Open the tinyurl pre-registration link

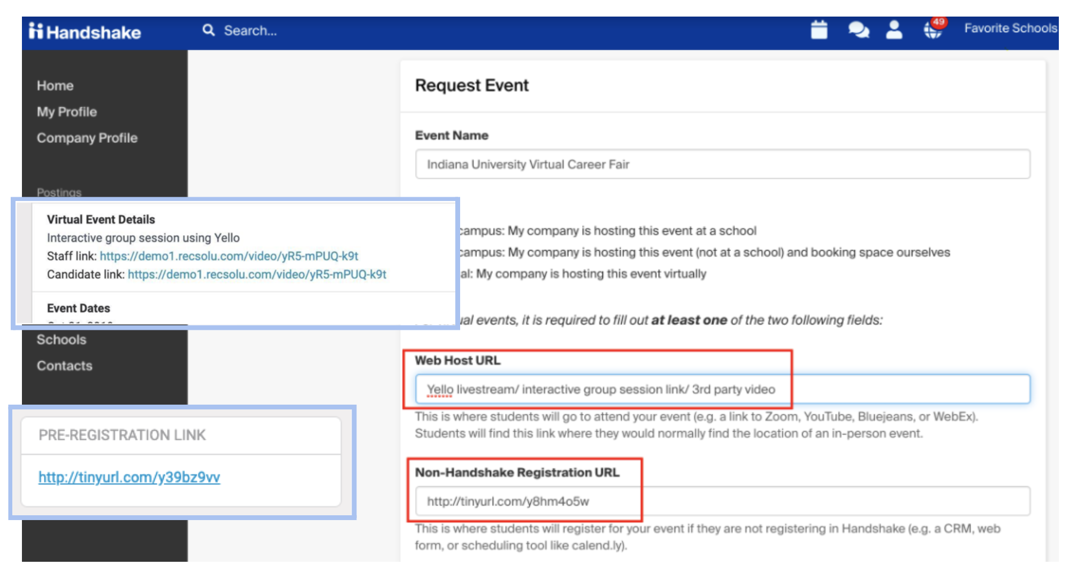(129, 477)
